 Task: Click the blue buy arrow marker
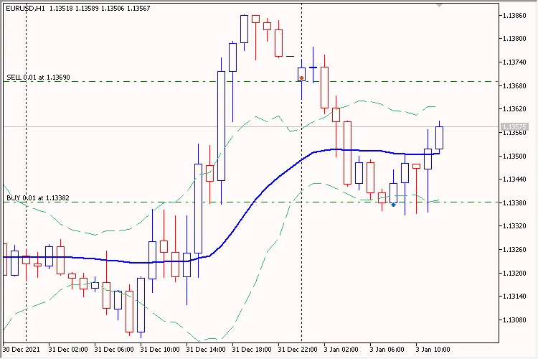coord(393,205)
